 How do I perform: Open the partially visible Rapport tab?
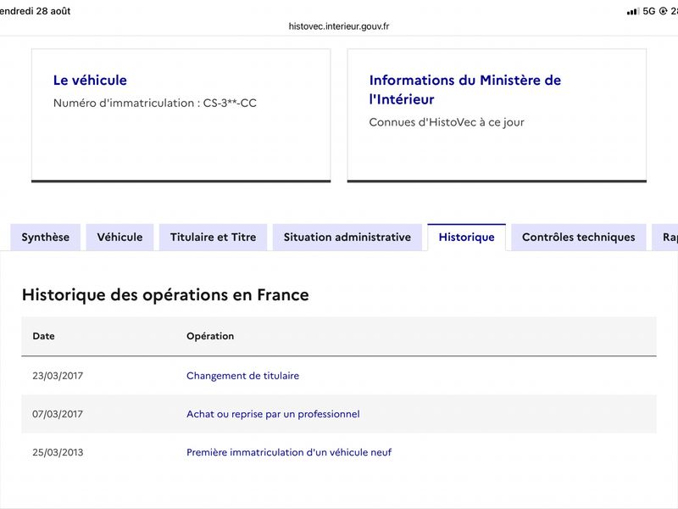point(665,238)
